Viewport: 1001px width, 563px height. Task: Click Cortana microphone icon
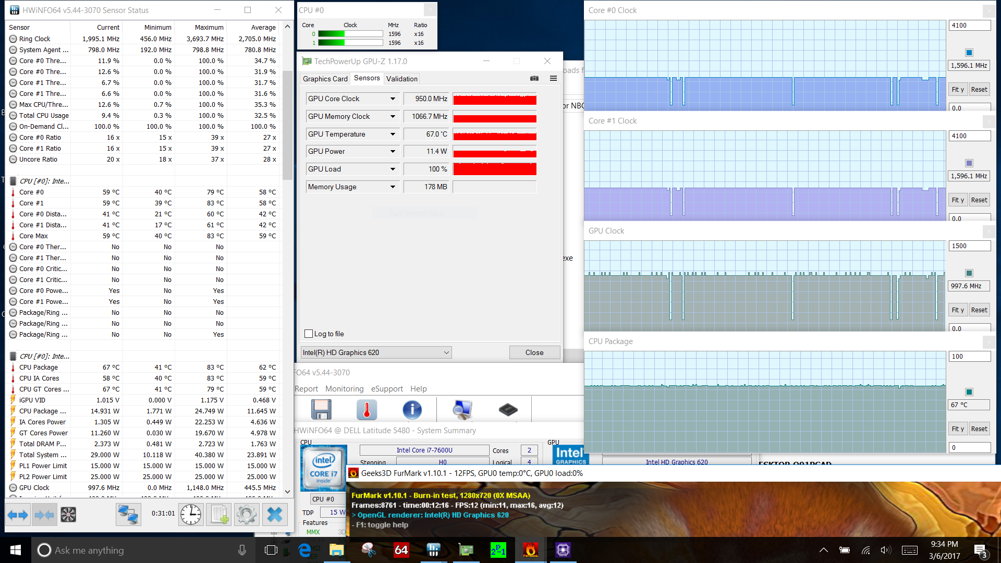tap(242, 550)
